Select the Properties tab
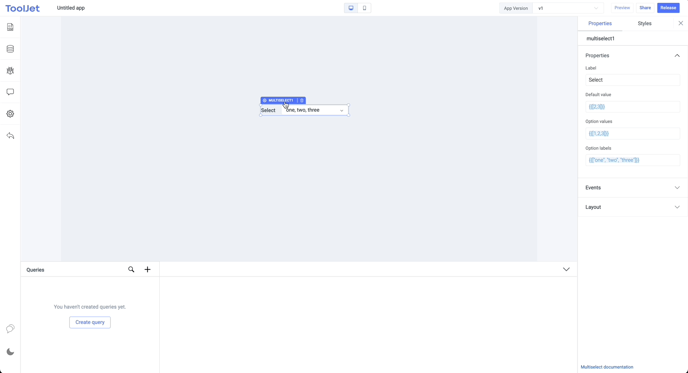Screen dimensions: 688x373 600,24
